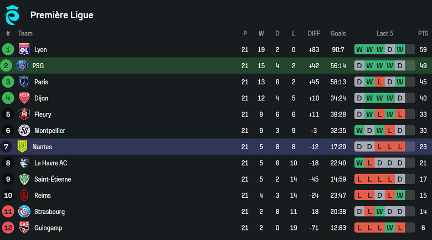Click the green rank 1 position badge
The width and height of the screenshot is (432, 240).
tap(8, 49)
